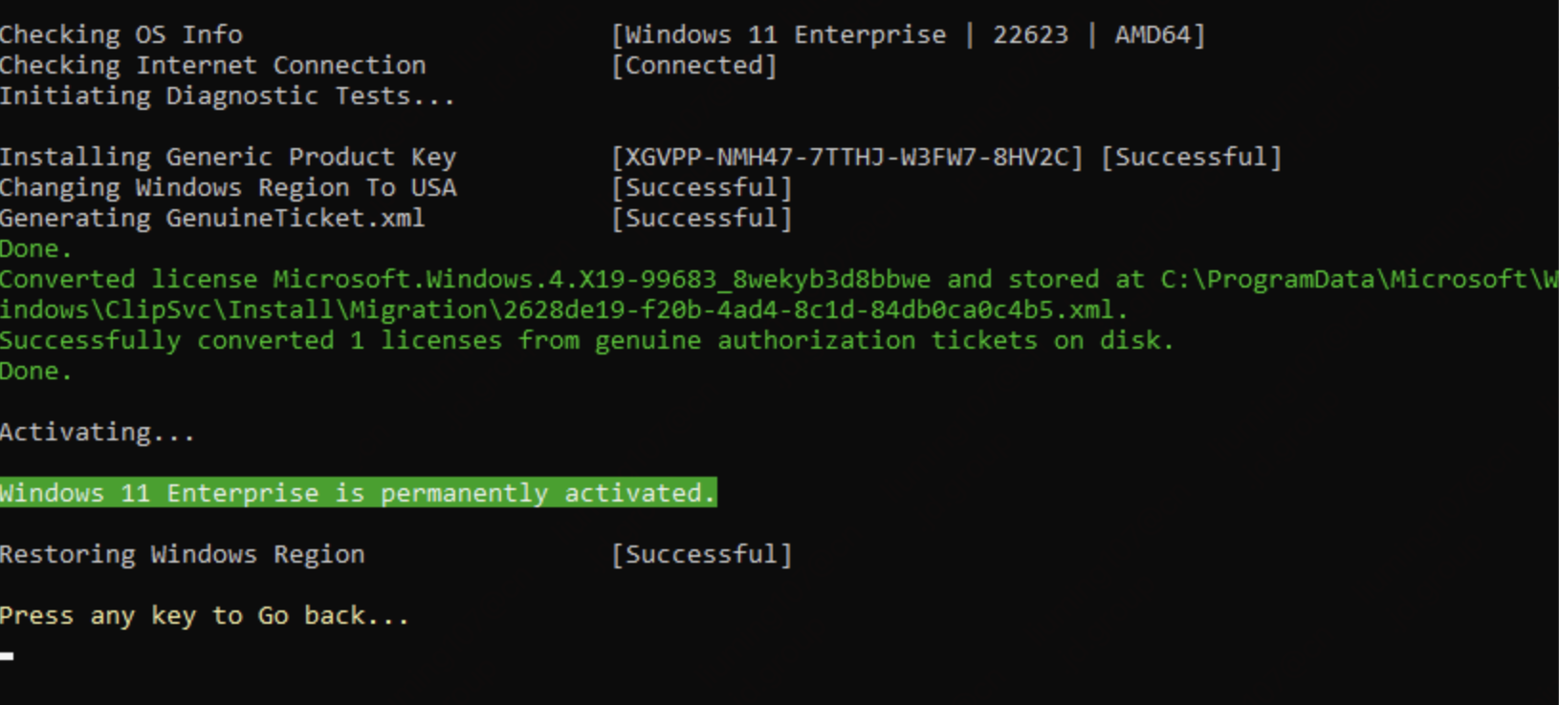Click 'Generating GenuineTicket.xml' line
1559x705 pixels.
(x=212, y=218)
